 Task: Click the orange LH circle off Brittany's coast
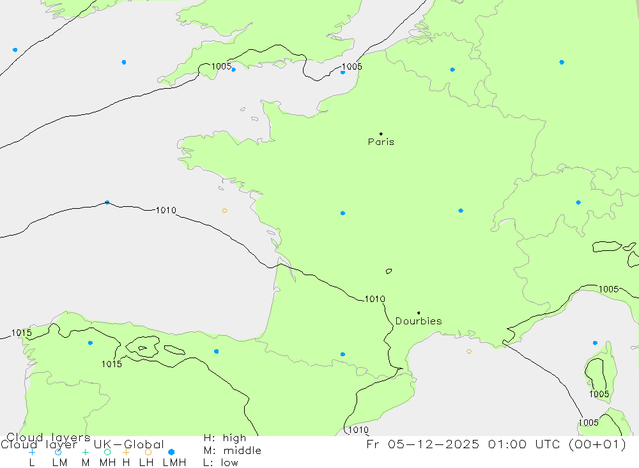point(224,211)
